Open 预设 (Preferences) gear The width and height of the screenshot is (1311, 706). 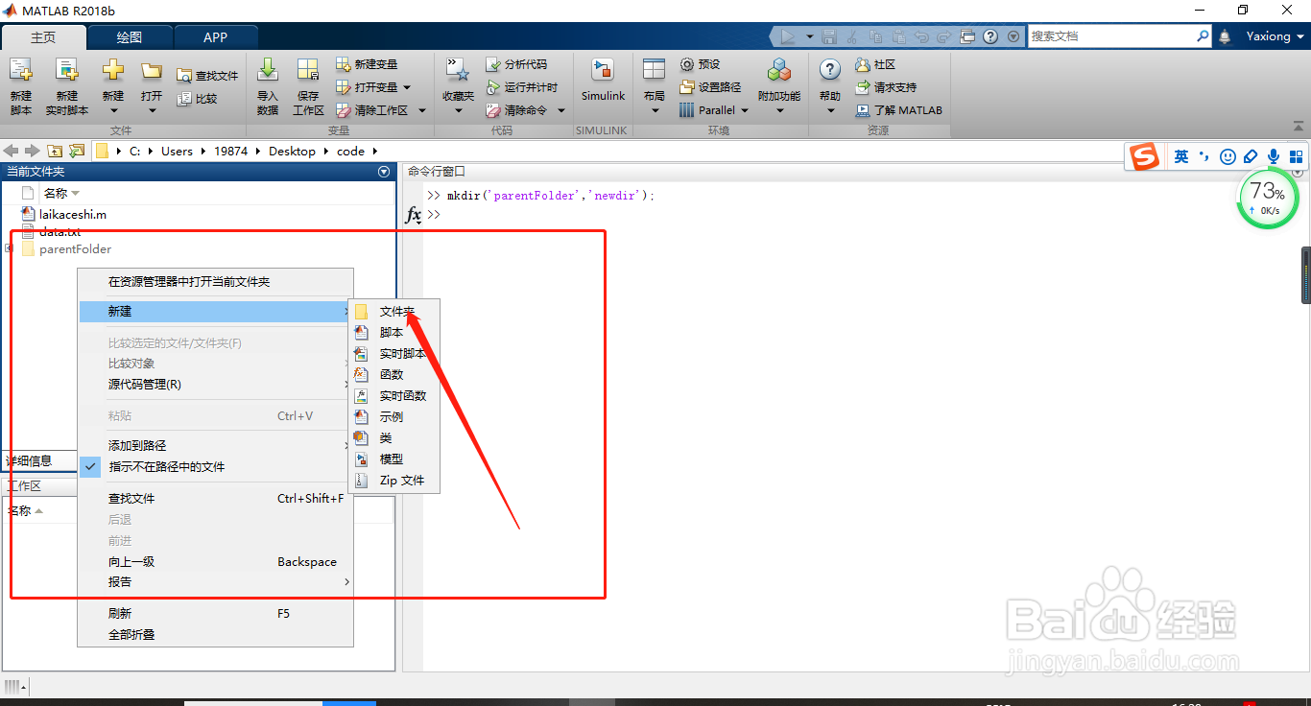click(x=700, y=64)
